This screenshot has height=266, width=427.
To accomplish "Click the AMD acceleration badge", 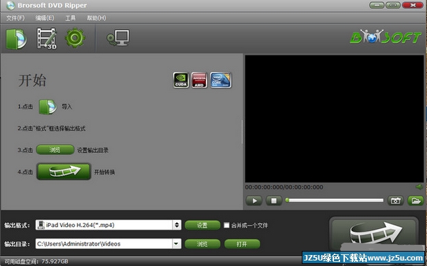I will 199,80.
